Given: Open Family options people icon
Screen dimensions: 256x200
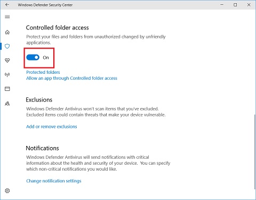Looking at the screenshot, I should click(x=7, y=104).
